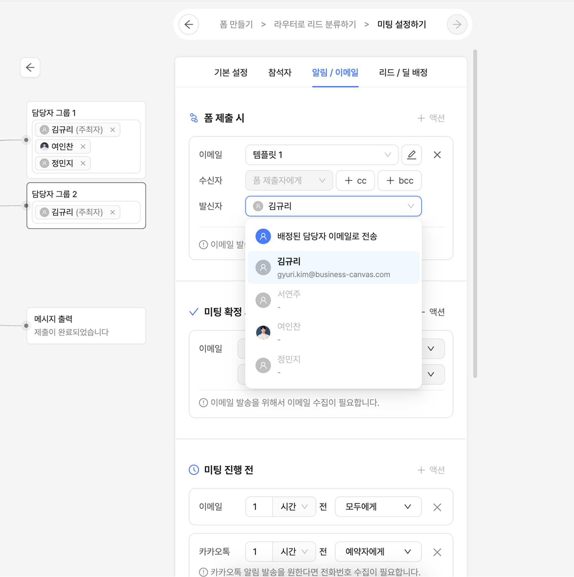This screenshot has width=574, height=577.
Task: Open the 템플릿 1 email template dropdown
Action: point(322,155)
